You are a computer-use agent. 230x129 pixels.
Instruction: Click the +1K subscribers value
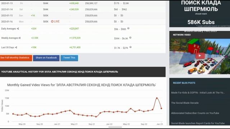[33, 15]
